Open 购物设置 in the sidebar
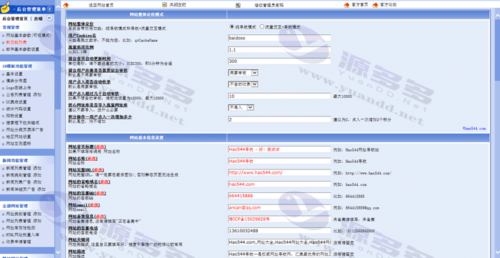This screenshot has width=500, height=258. click(14, 116)
